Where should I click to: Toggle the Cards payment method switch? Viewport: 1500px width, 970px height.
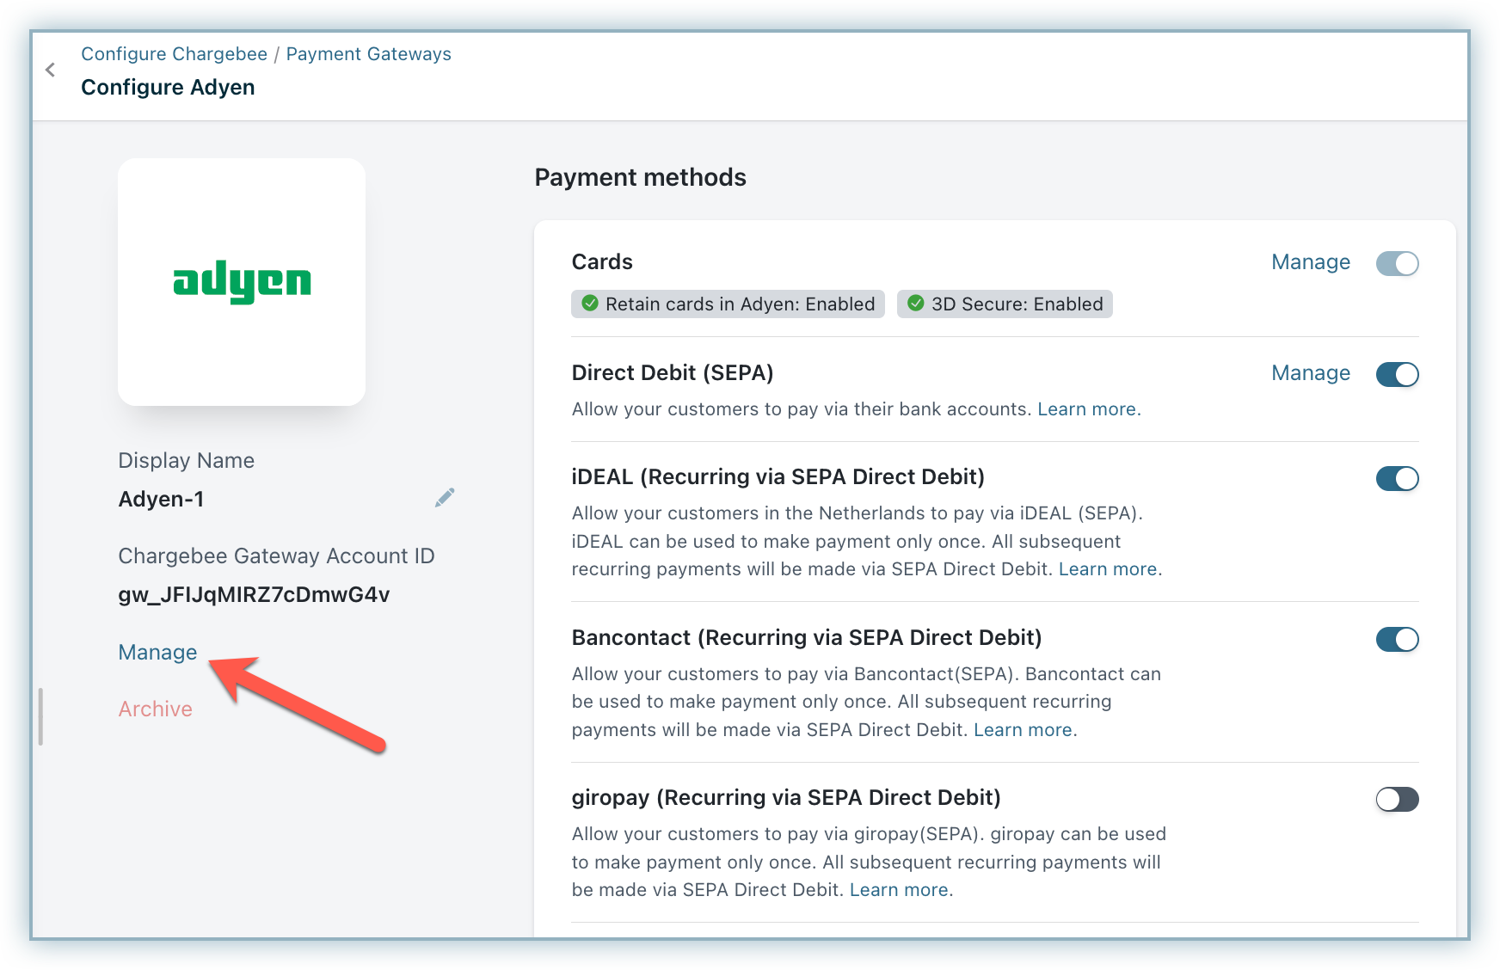click(1397, 263)
